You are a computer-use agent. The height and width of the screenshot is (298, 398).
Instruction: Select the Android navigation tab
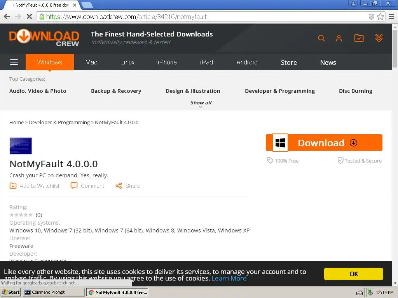point(247,62)
